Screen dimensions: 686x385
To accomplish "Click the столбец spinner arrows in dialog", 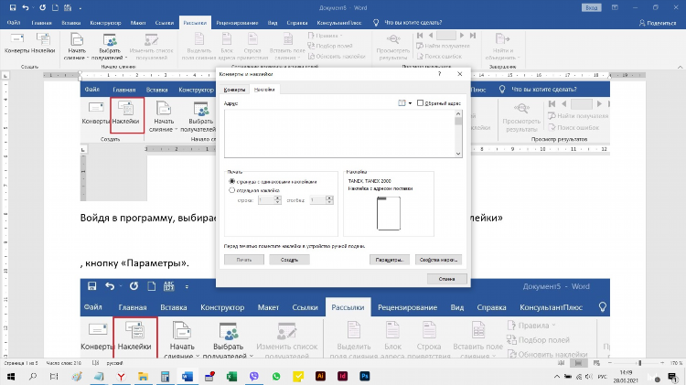I will pyautogui.click(x=329, y=200).
